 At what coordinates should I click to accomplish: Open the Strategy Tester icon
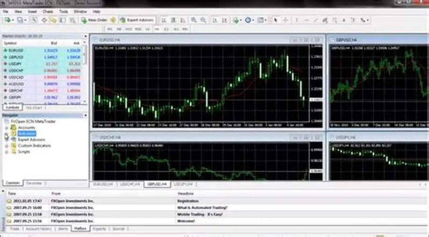(72, 20)
